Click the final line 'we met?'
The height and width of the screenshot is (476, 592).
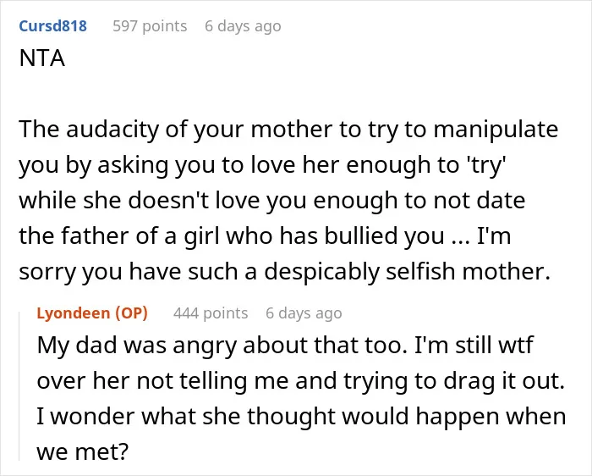pyautogui.click(x=83, y=451)
